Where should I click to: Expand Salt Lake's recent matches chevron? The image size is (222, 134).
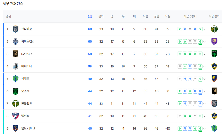[x=205, y=129]
